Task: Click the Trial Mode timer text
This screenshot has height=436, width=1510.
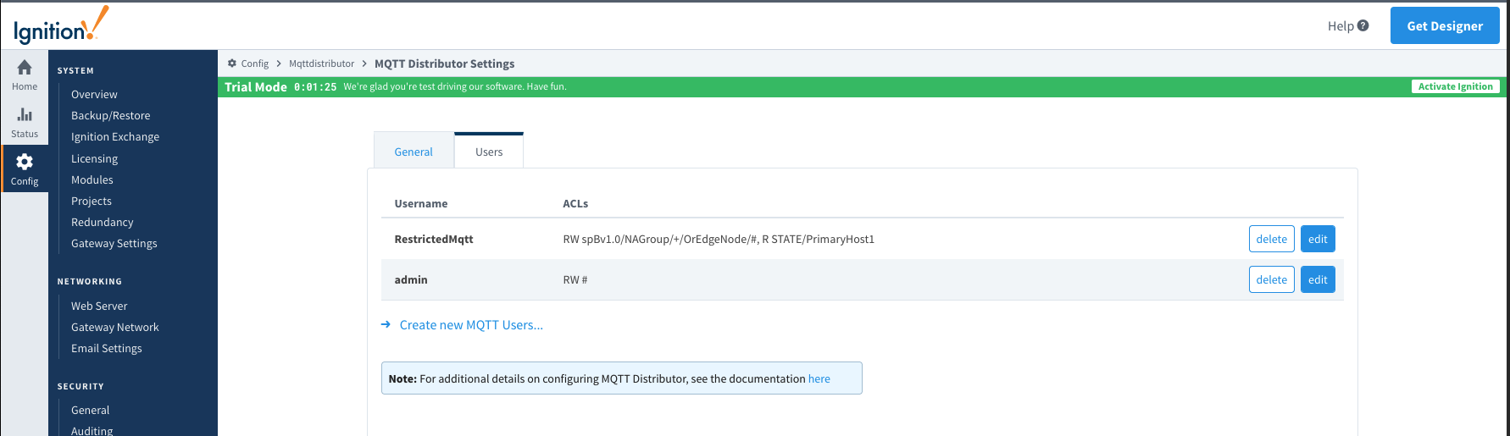Action: pos(315,86)
